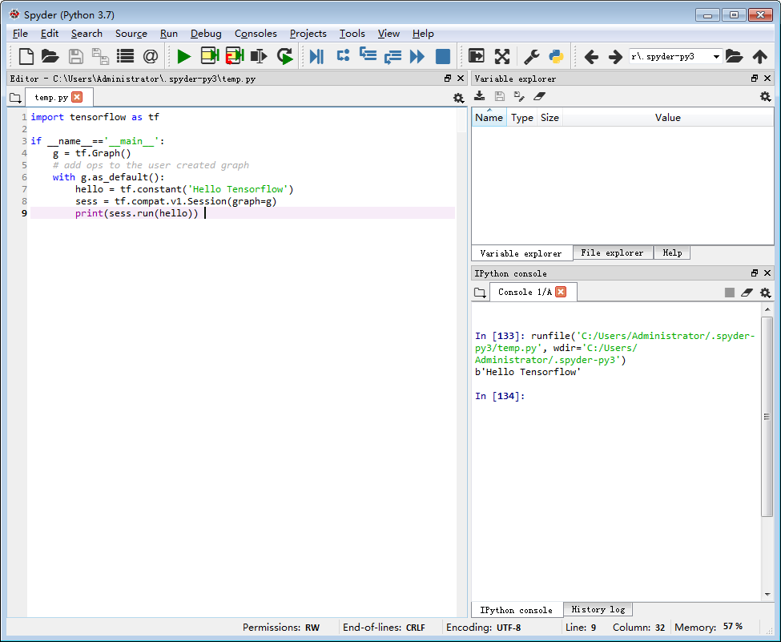Remove all variables eraser icon

pos(539,96)
